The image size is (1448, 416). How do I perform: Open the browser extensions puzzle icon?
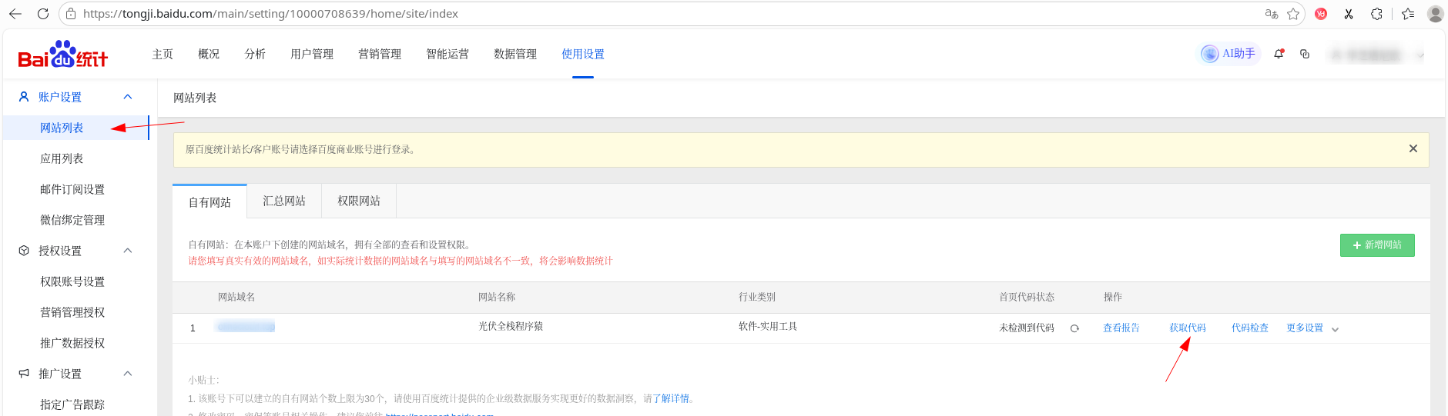pyautogui.click(x=1376, y=14)
